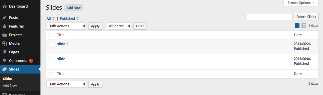Click the Features star icon

click(x=5, y=26)
